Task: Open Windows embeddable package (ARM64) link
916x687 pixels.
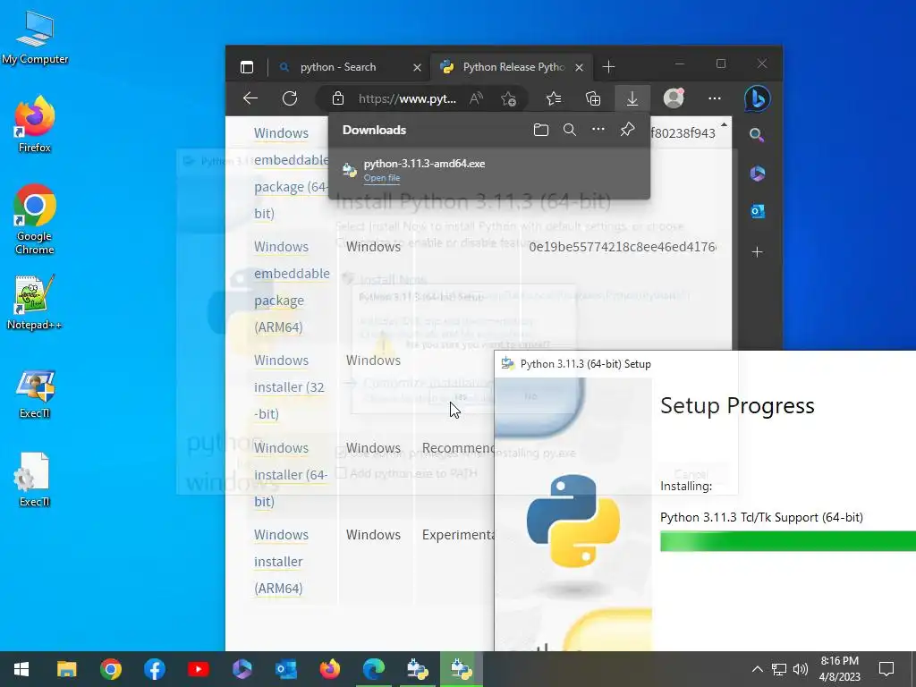Action: (292, 287)
